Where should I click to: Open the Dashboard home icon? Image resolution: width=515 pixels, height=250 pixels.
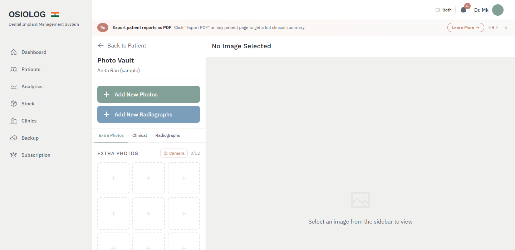click(14, 52)
